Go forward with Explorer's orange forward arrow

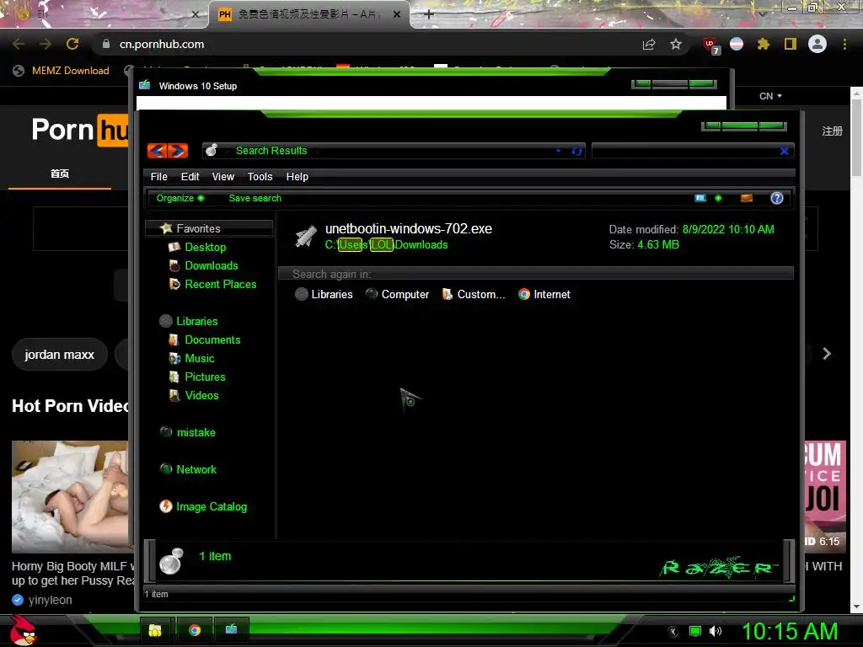click(x=178, y=151)
